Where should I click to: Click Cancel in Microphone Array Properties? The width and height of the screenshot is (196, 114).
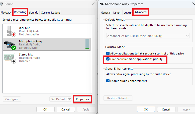tap(166, 109)
